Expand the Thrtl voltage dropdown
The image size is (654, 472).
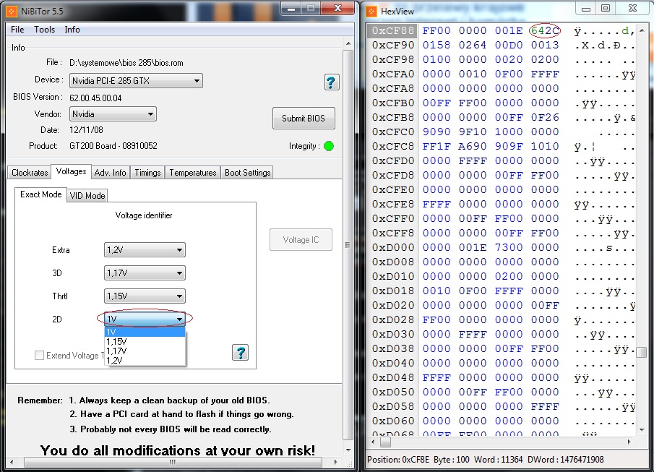[145, 296]
